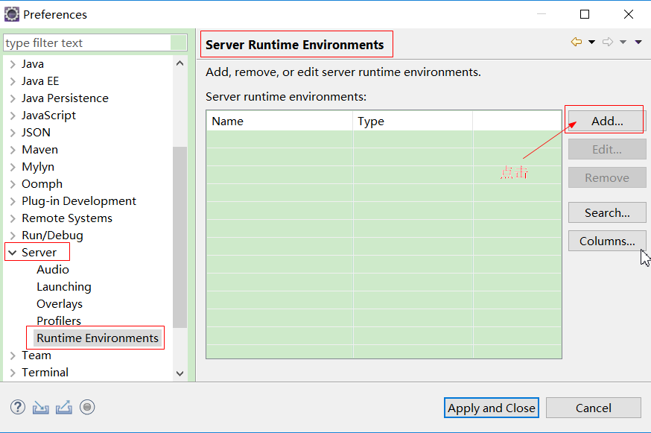Collapse the Server tree node
Viewport: 651px width, 433px height.
point(13,252)
